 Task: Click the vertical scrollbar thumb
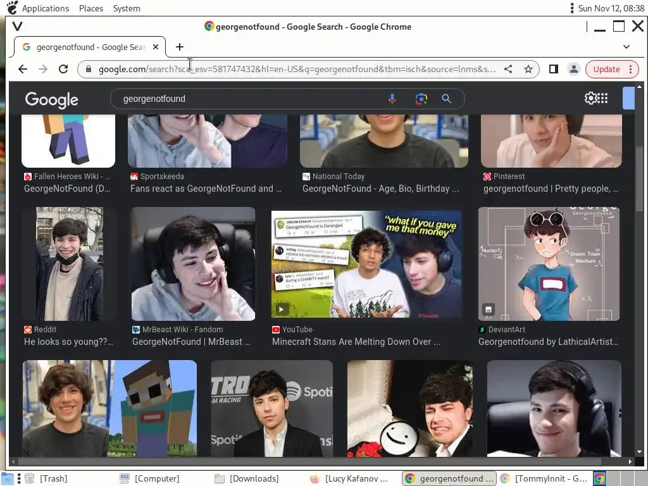click(639, 178)
